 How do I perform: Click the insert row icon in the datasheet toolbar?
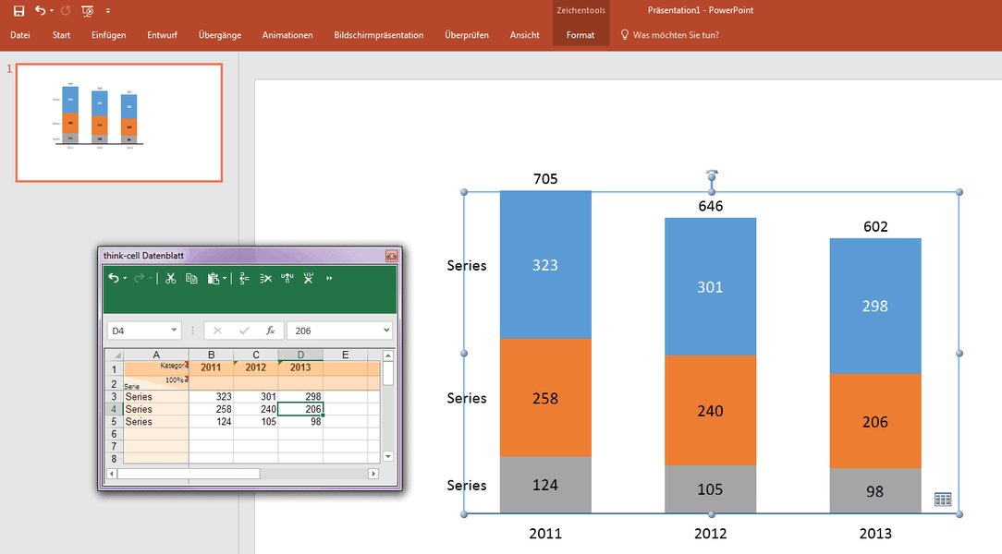[x=244, y=279]
